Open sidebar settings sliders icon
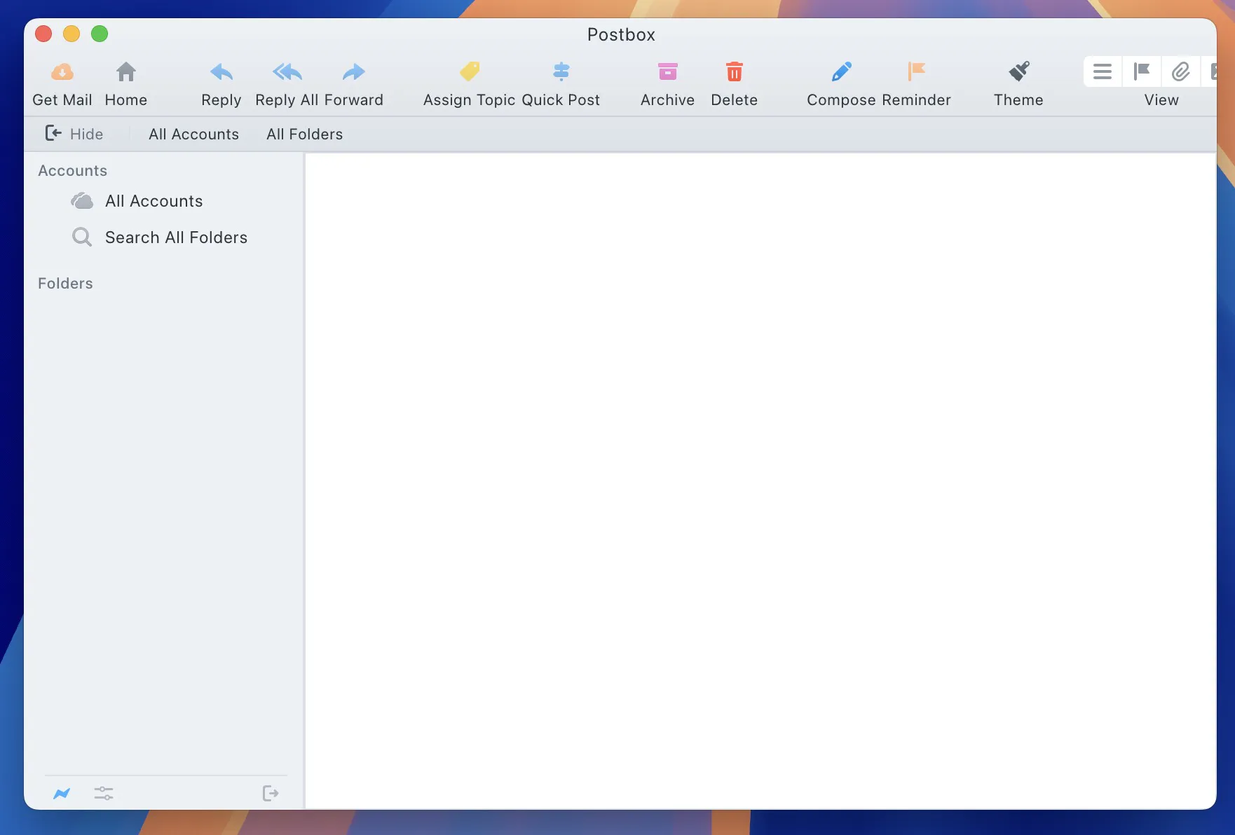The height and width of the screenshot is (835, 1235). pyautogui.click(x=104, y=794)
